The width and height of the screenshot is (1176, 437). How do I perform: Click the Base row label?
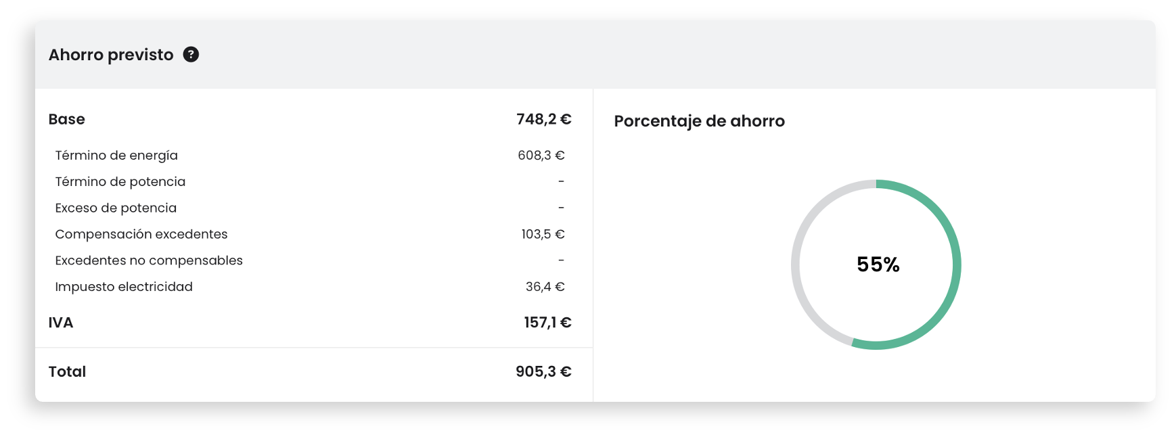[66, 119]
